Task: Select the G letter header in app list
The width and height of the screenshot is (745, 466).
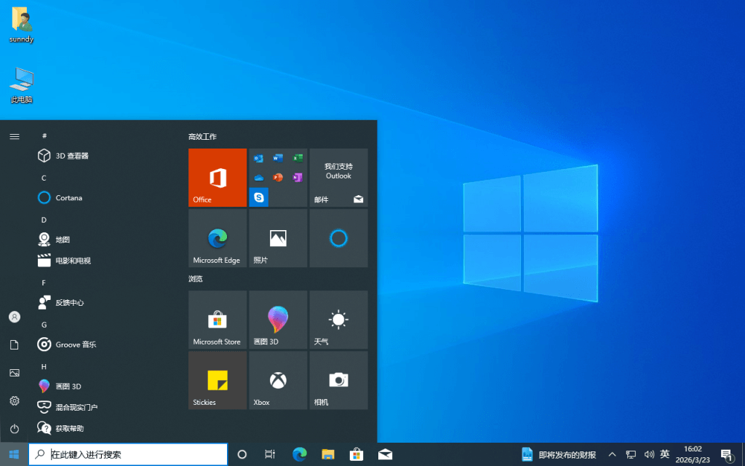Action: click(44, 325)
